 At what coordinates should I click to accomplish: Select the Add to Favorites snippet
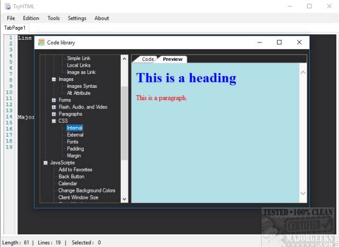point(75,170)
